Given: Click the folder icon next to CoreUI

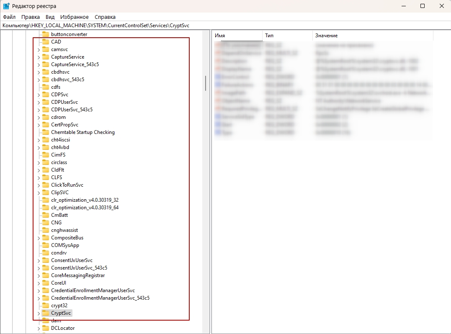Looking at the screenshot, I should 46,283.
